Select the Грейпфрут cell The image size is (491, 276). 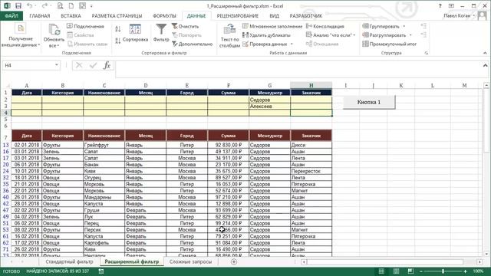coord(104,145)
